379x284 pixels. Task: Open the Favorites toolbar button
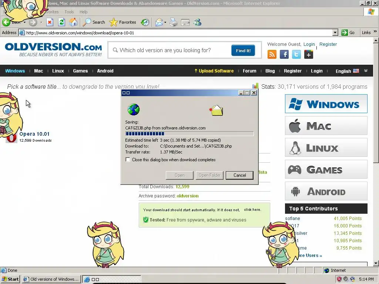coord(123,22)
